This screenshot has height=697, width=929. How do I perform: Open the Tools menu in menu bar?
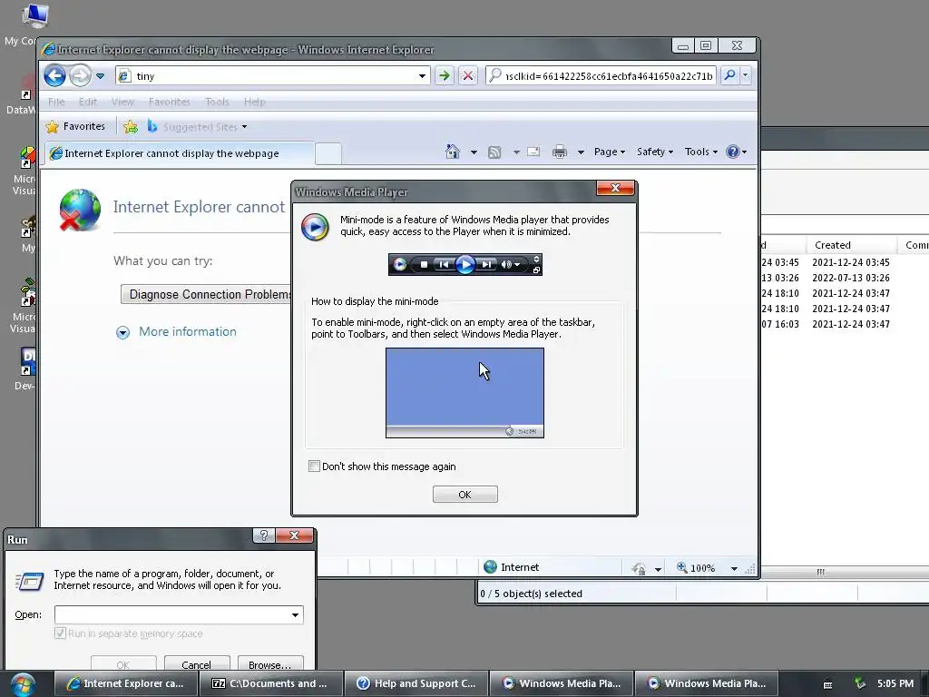point(217,102)
